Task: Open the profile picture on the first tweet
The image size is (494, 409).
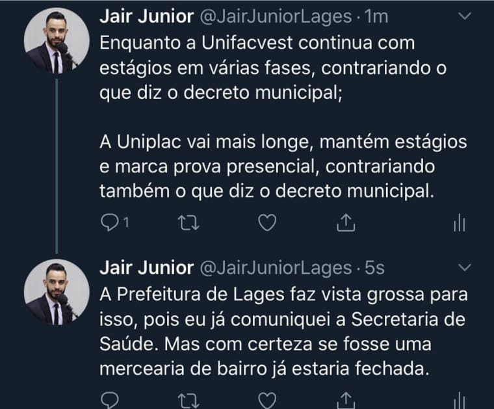Action: [x=57, y=41]
